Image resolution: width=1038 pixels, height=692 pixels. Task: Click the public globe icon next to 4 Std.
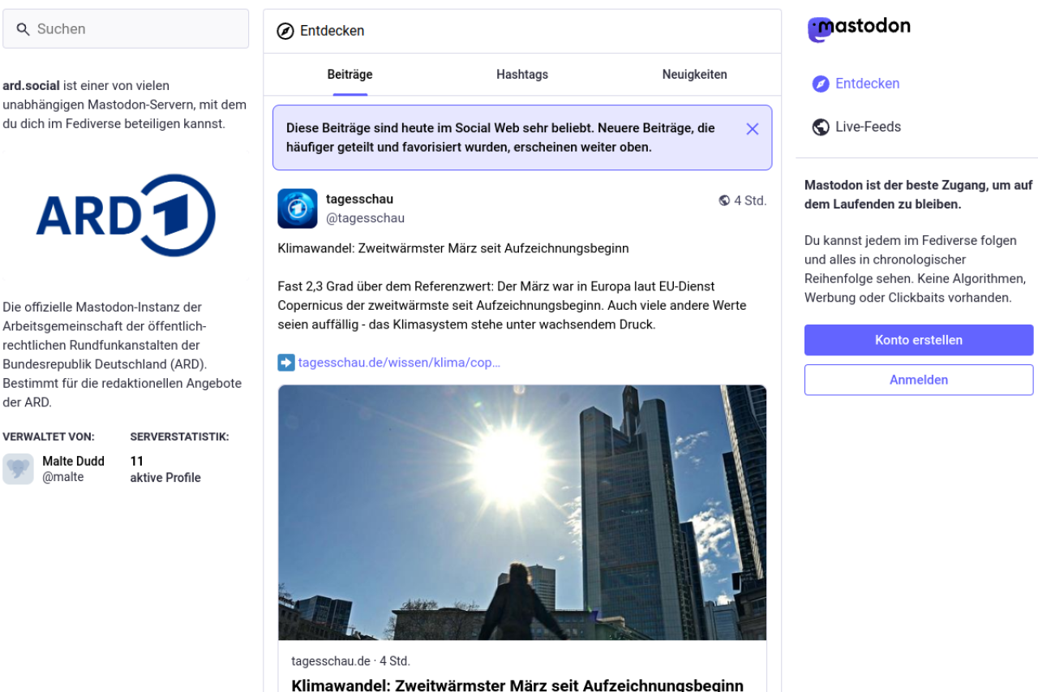click(x=724, y=200)
